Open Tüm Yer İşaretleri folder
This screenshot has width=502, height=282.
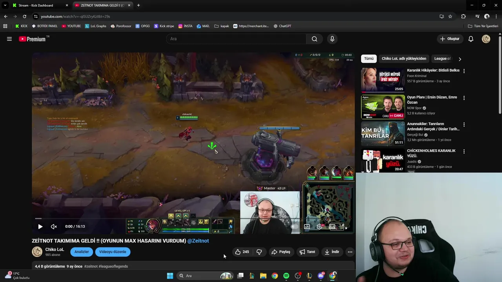483,26
